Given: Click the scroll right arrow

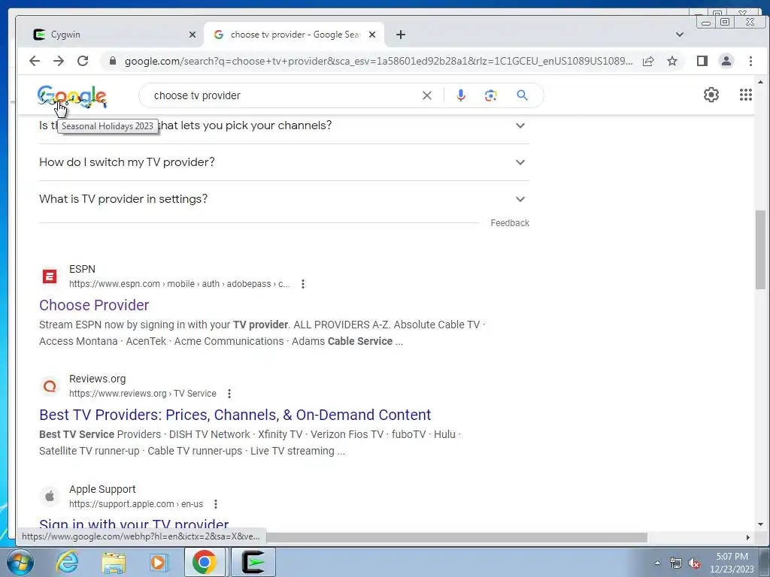Looking at the screenshot, I should (747, 537).
